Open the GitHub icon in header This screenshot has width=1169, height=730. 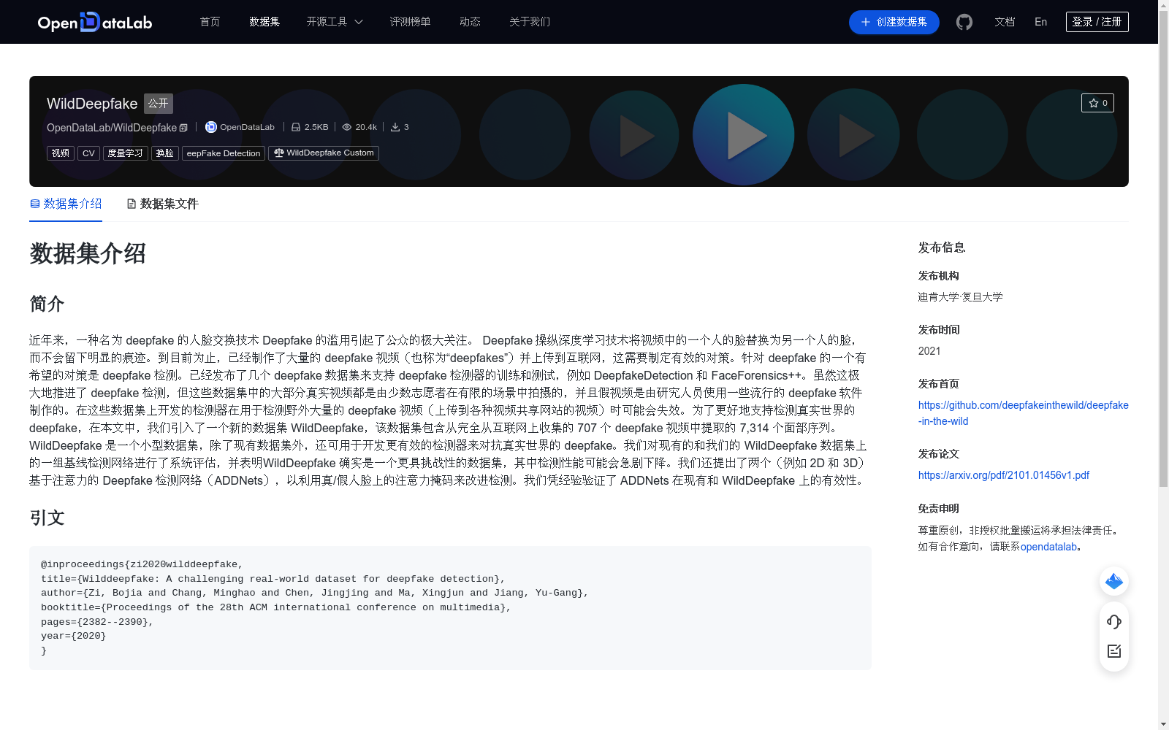click(x=964, y=22)
